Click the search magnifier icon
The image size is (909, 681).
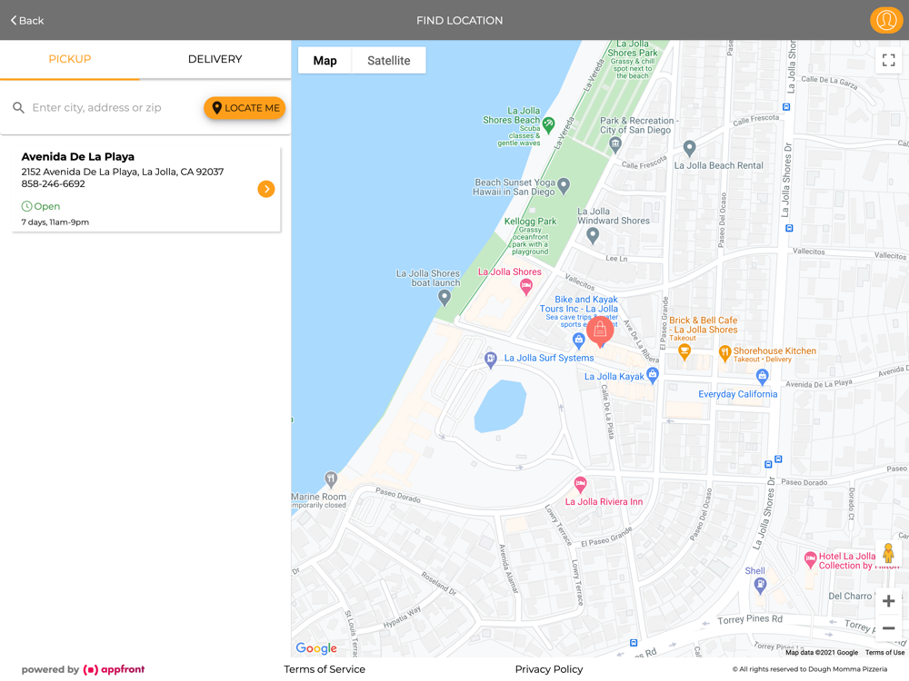click(x=18, y=108)
